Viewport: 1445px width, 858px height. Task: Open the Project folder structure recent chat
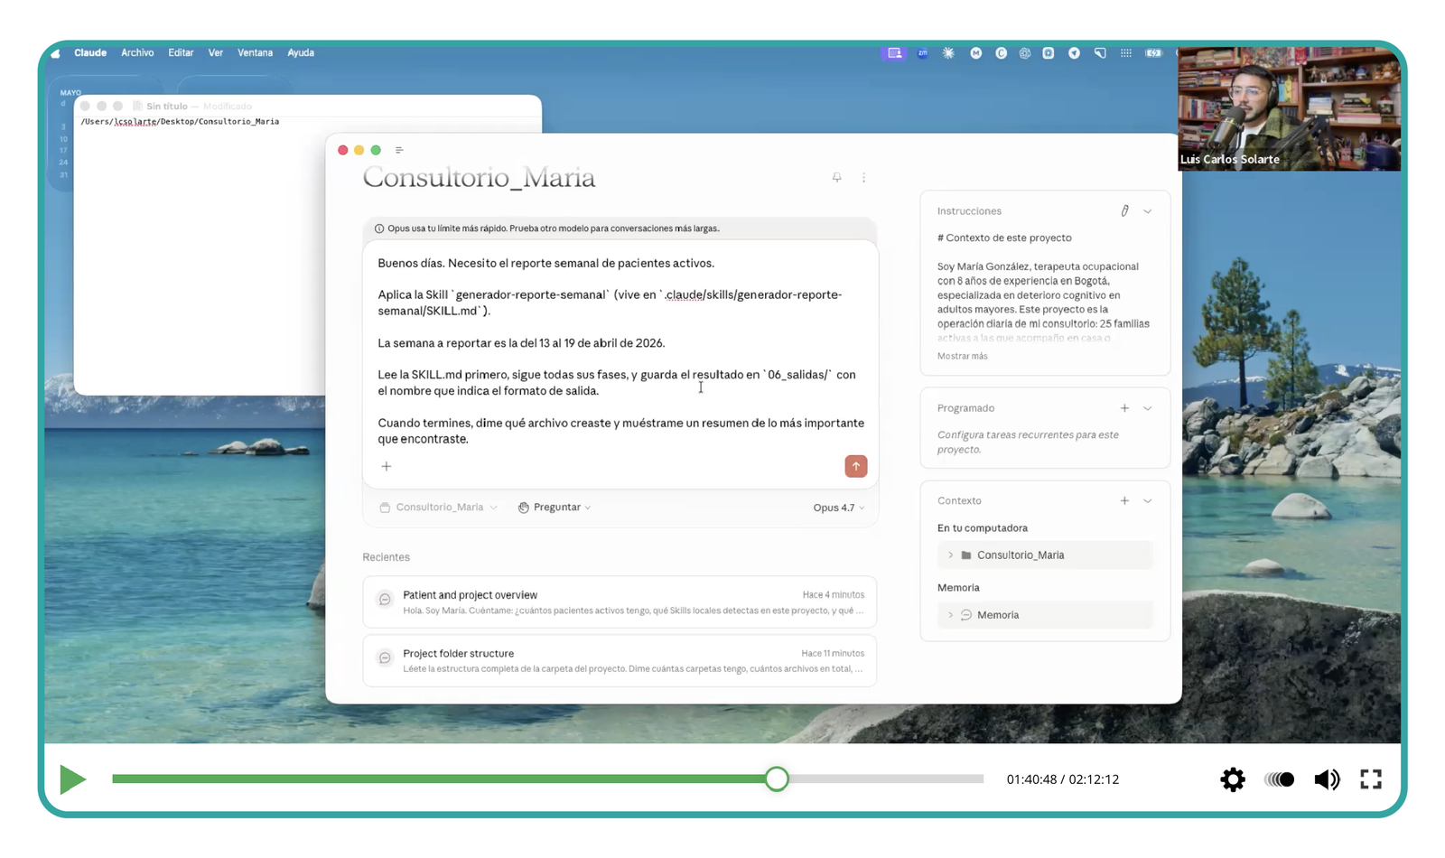coord(620,660)
